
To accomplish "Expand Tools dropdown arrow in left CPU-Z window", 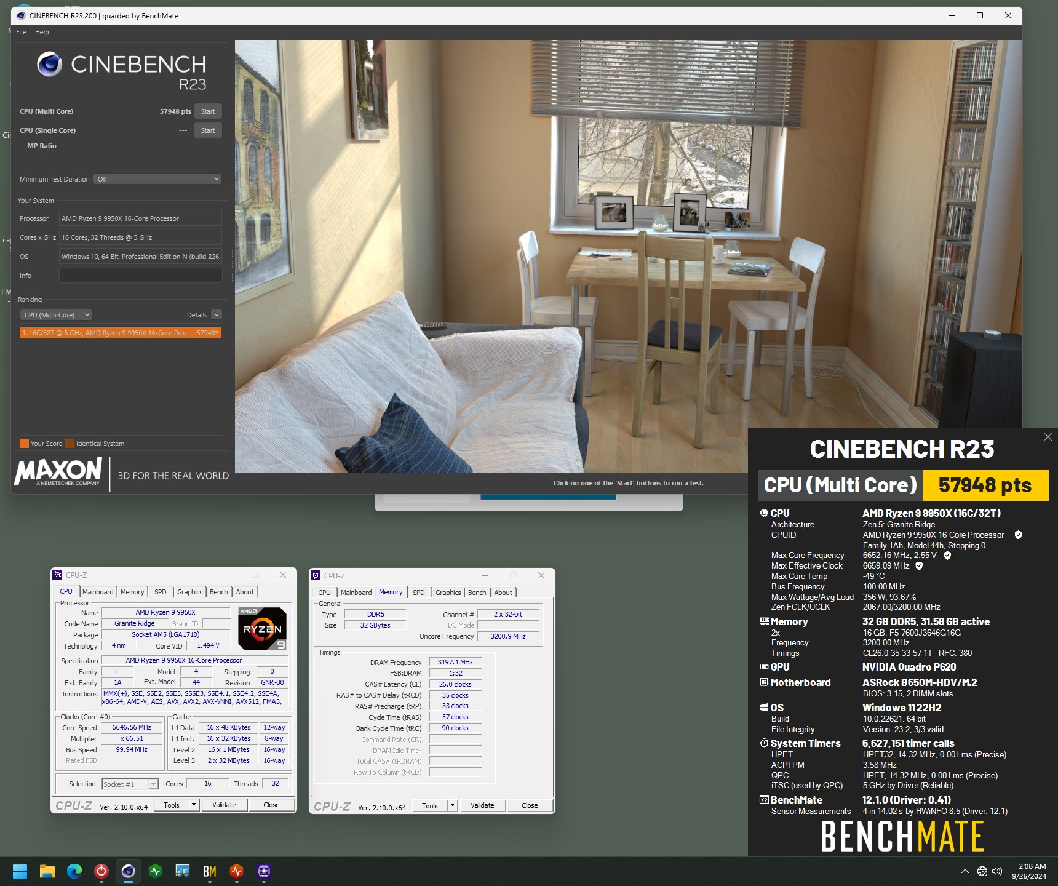I will pos(194,805).
